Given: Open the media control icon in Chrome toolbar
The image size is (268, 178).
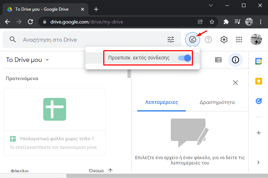Looking at the screenshot, I should [237, 22].
